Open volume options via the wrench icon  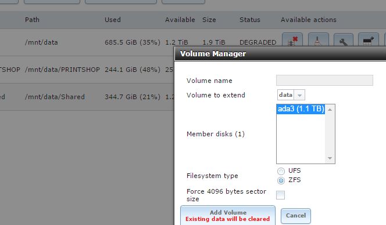[344, 39]
